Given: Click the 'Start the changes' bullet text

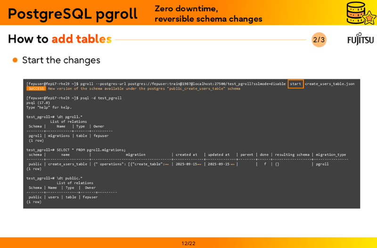Looking at the screenshot, I should pos(61,60).
